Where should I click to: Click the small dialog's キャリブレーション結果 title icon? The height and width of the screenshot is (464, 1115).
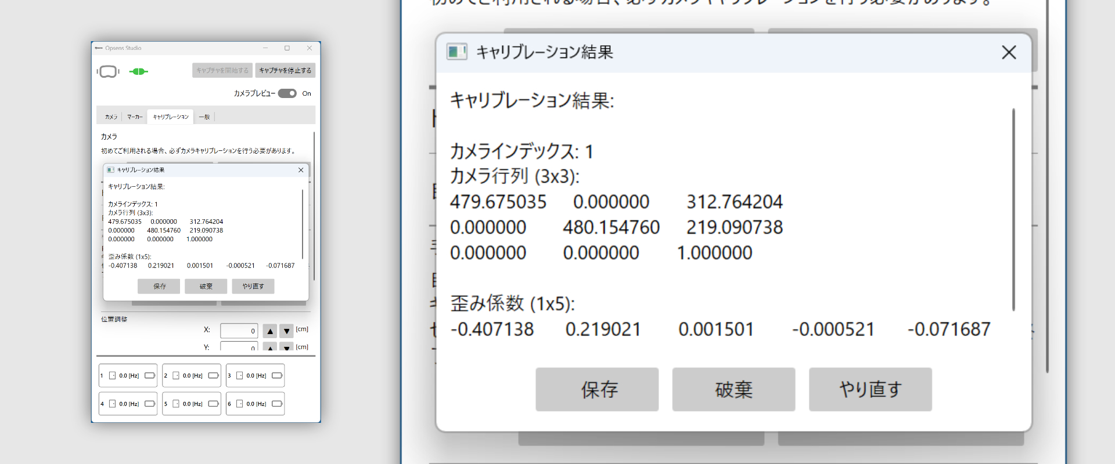110,170
